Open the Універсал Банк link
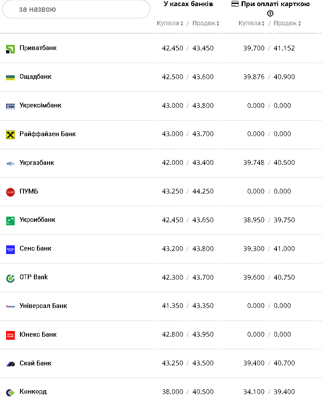 (43, 306)
